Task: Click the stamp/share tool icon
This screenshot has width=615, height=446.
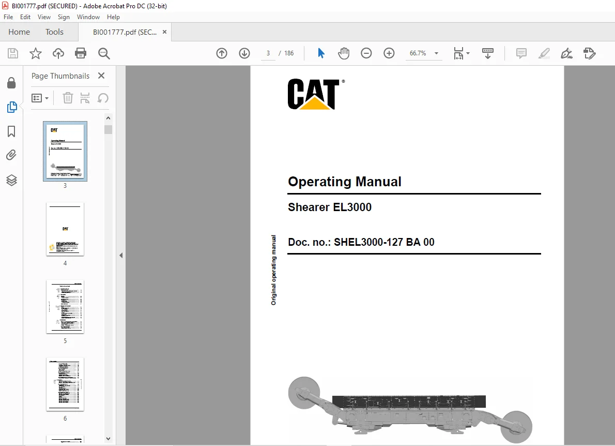Action: pos(590,53)
